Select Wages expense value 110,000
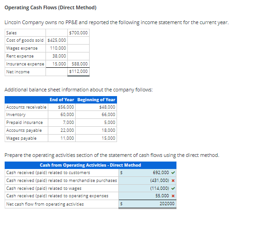Screen dimensions: 254x227 [58, 48]
